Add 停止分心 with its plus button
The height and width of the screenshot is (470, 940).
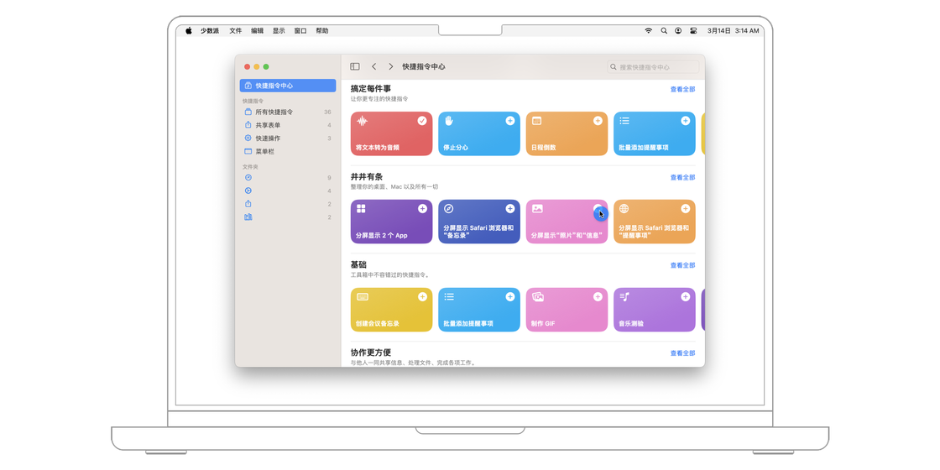(x=510, y=121)
